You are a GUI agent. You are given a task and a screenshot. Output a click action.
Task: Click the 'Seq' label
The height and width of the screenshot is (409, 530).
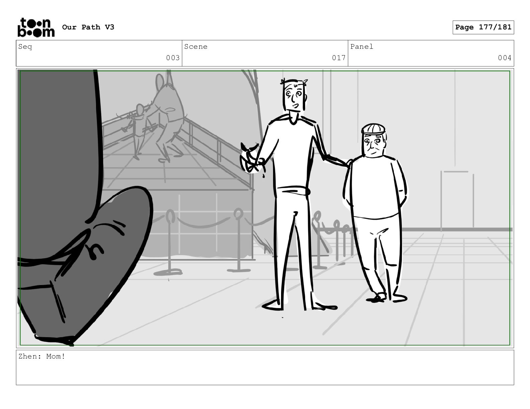pyautogui.click(x=25, y=47)
